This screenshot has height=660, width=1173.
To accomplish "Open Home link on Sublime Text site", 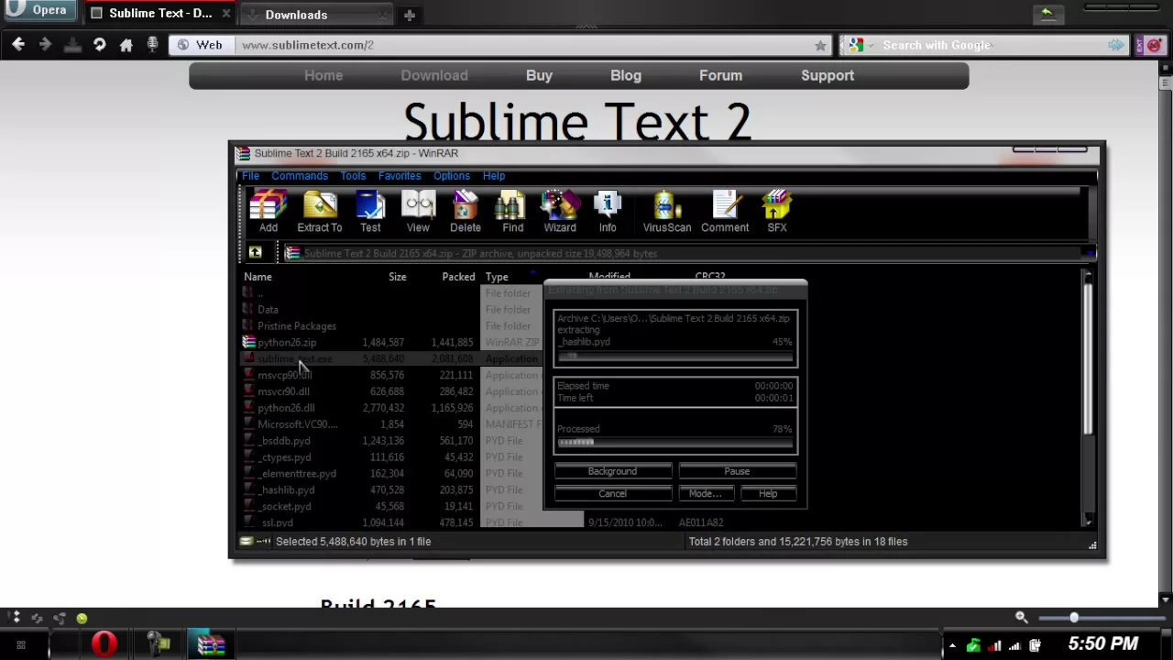I will (x=323, y=75).
